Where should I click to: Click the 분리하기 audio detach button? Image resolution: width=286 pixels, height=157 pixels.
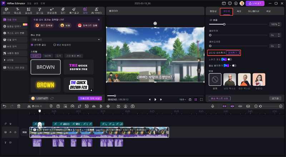(232, 53)
